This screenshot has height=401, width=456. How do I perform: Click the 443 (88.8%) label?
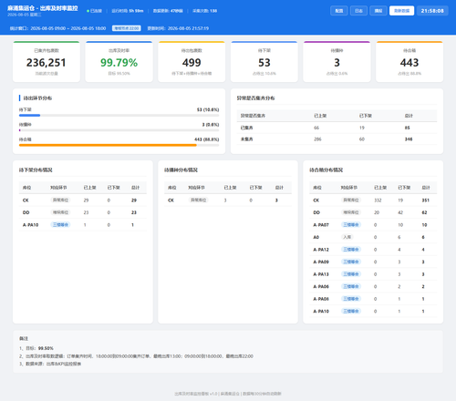click(x=207, y=139)
